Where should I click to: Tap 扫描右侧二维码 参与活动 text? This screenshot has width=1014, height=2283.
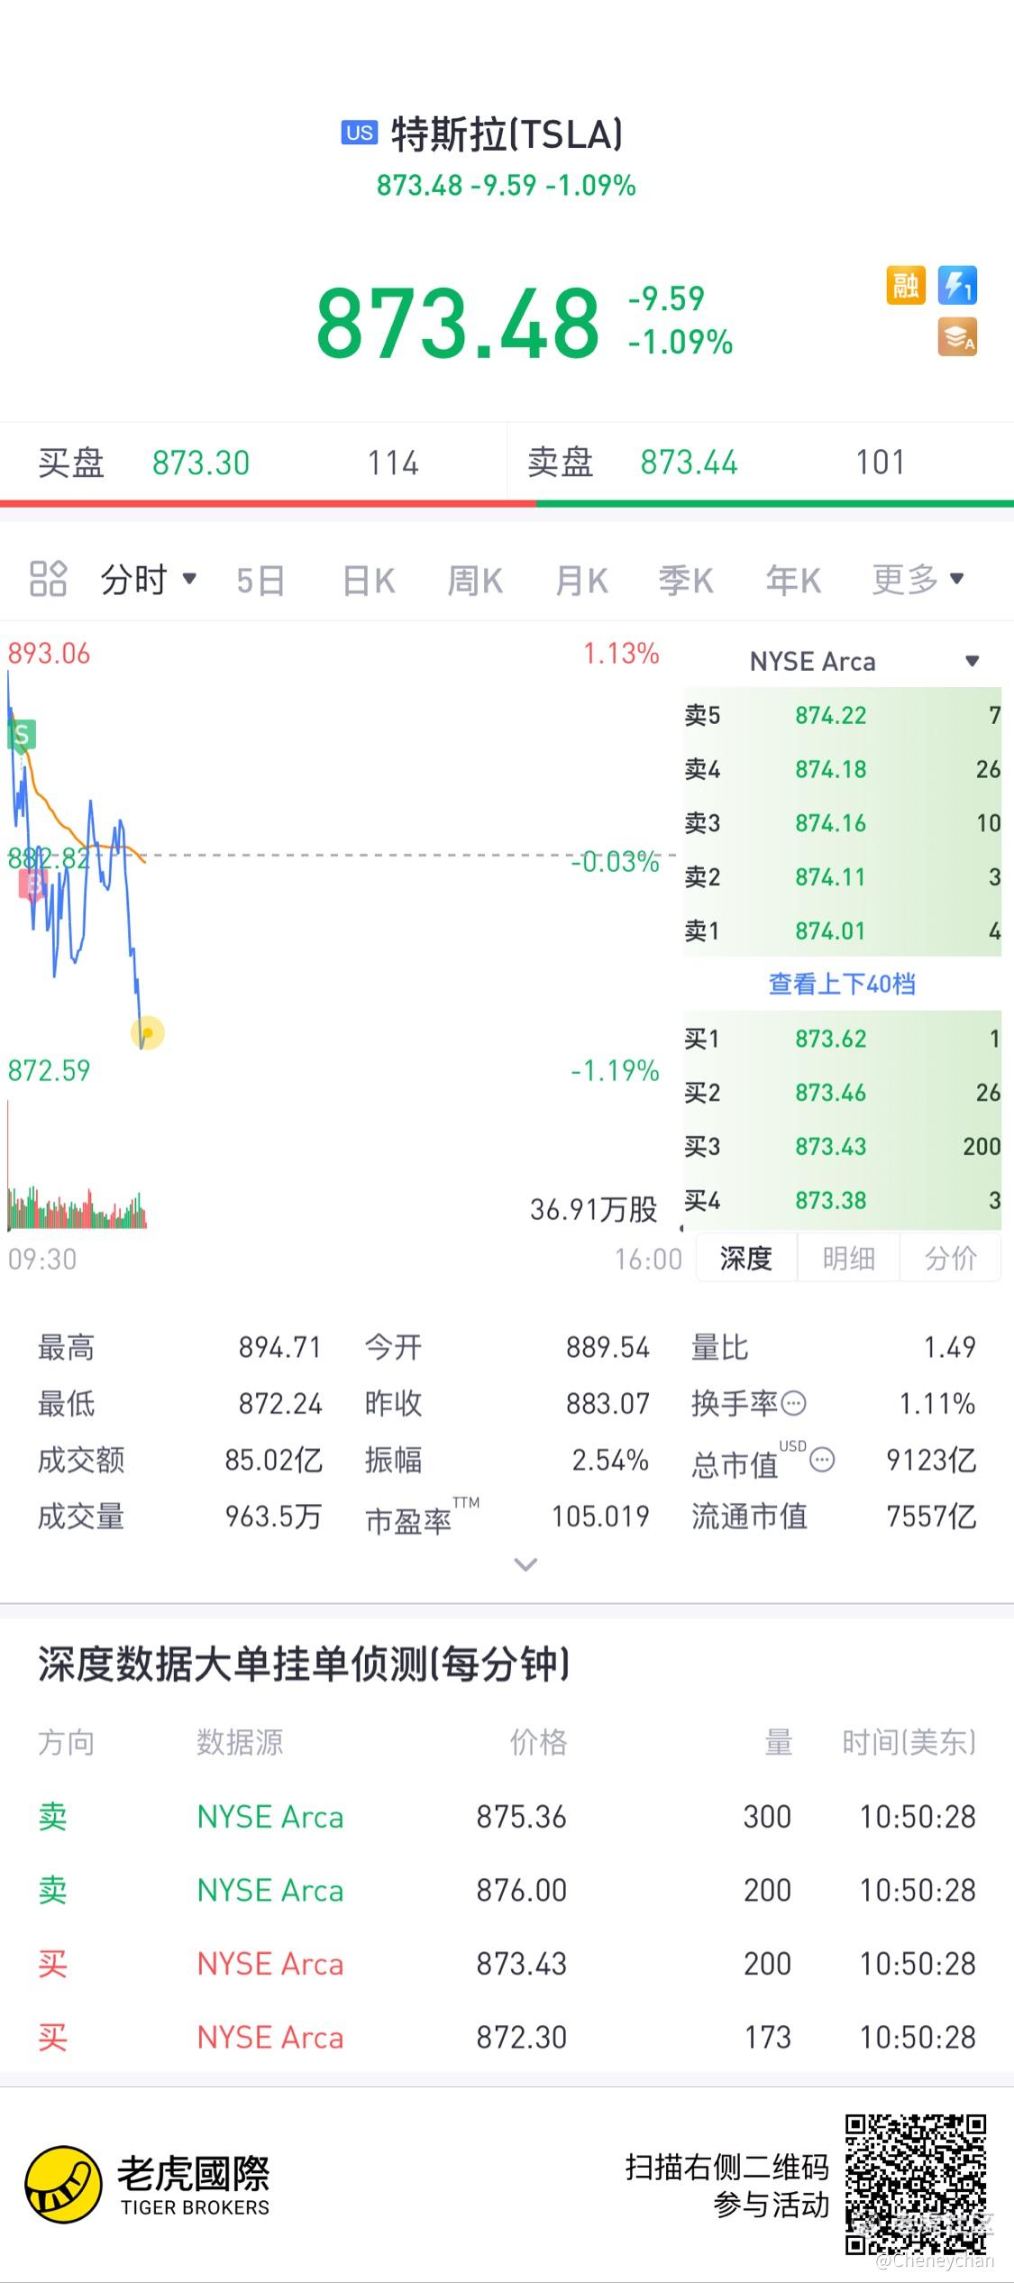point(726,2185)
